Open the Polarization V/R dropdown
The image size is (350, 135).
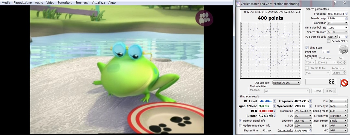337,23
